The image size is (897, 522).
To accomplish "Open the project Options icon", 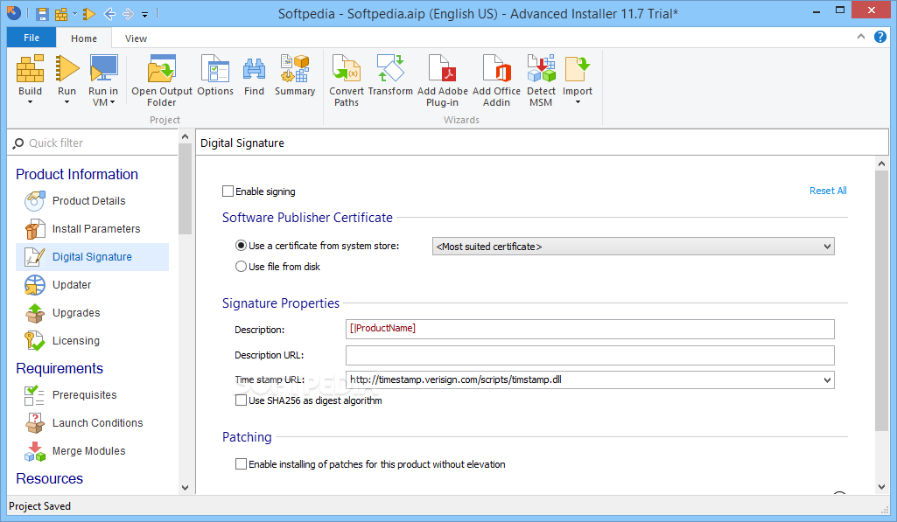I will 215,68.
